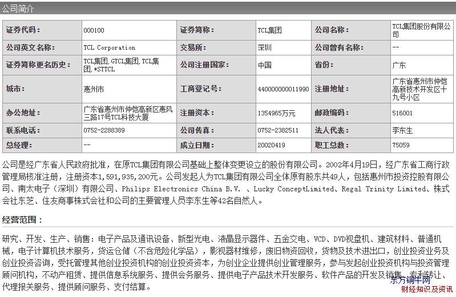Click the 公司名称 label cell

point(351,30)
